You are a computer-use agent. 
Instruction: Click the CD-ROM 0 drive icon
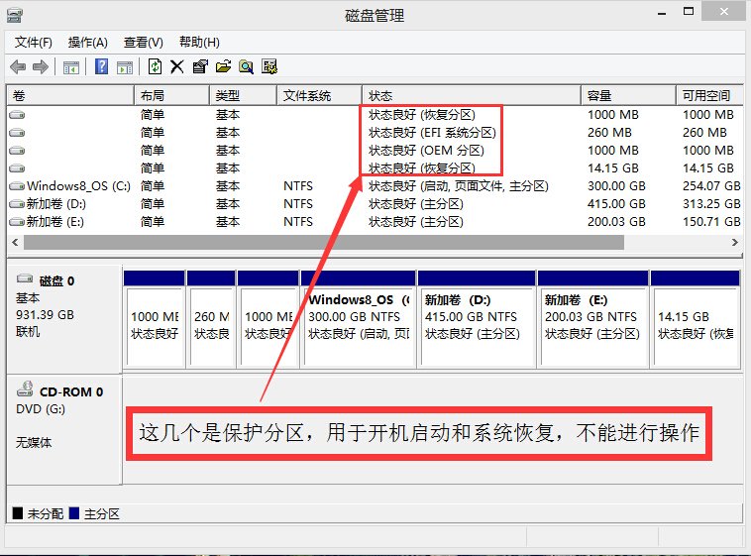[x=25, y=389]
